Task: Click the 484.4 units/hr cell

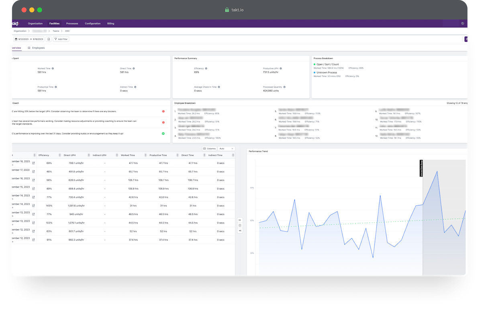Action: point(76,189)
